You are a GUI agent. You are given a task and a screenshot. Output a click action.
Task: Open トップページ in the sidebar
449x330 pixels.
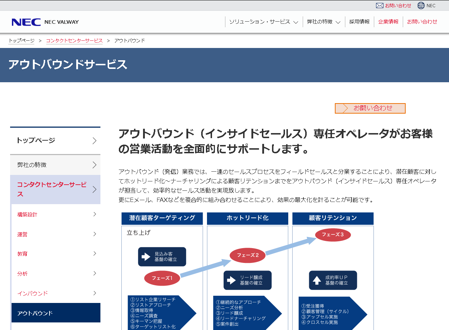click(x=55, y=141)
